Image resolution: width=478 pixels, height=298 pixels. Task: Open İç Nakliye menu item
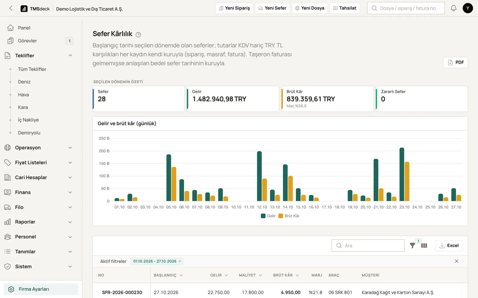(x=28, y=120)
